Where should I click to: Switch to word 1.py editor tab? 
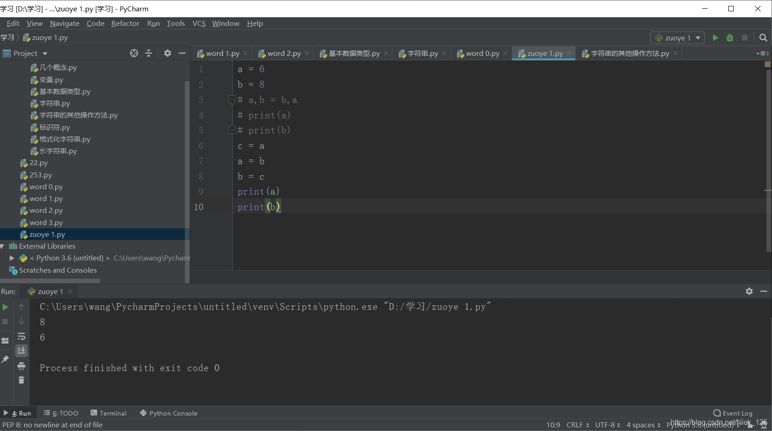point(222,54)
